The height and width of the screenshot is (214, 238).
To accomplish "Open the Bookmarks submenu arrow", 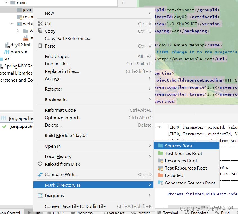I will (x=149, y=100).
